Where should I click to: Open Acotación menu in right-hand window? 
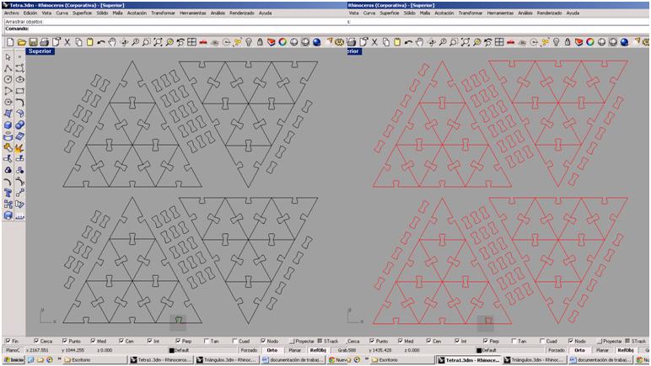click(444, 13)
